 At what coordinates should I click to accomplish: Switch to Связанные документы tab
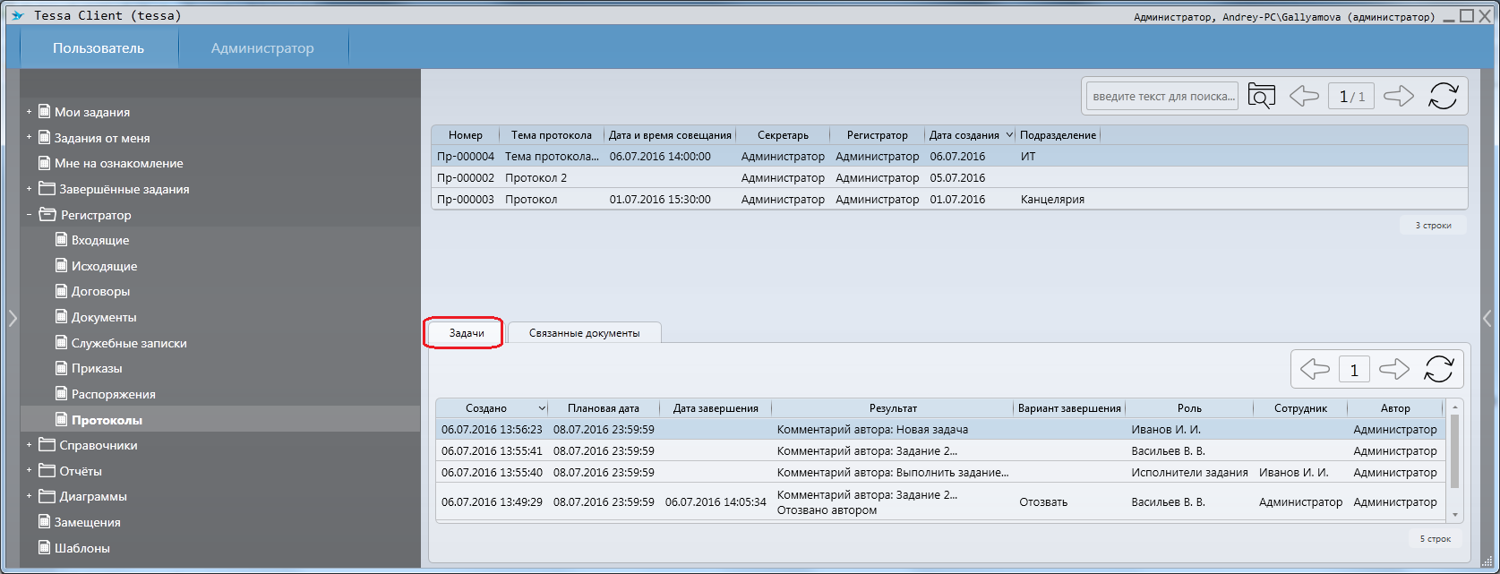pos(584,333)
